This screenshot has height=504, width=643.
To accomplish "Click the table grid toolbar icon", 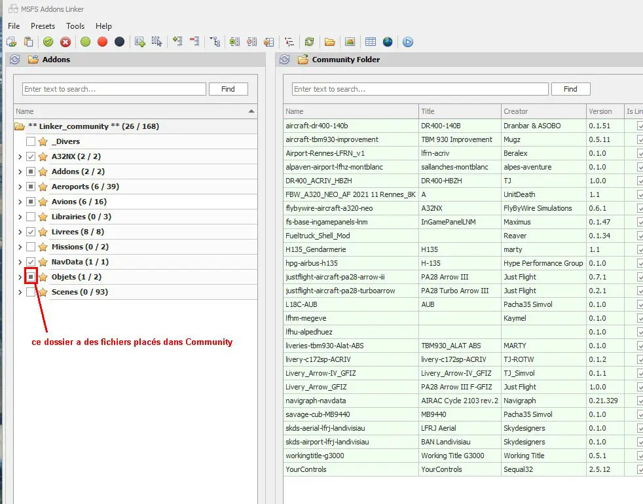I will point(371,42).
